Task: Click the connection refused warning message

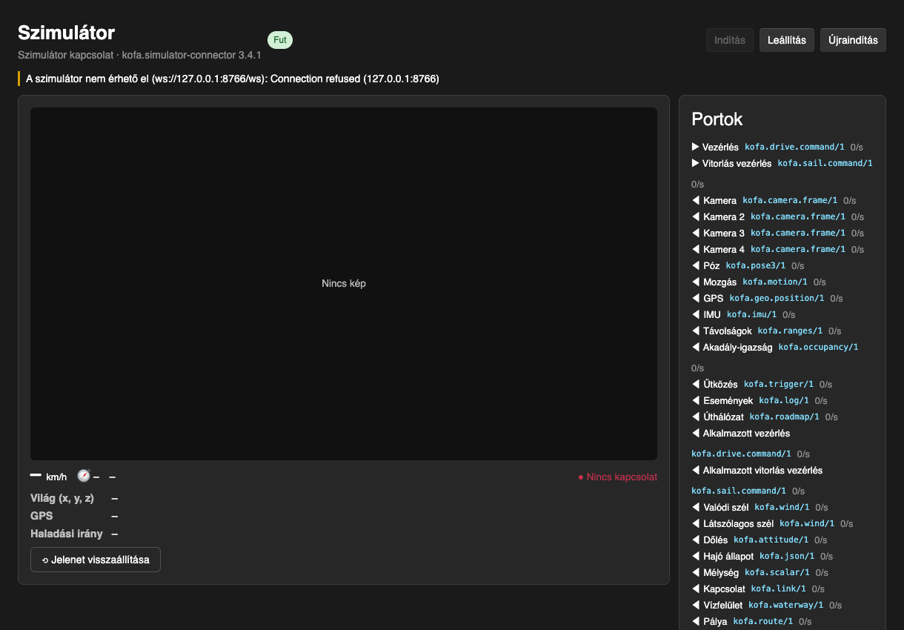Action: click(232, 79)
